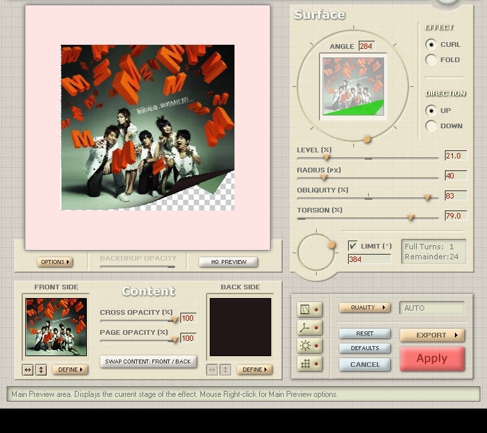Screen dimensions: 487x433
Task: Open the back side Define menu
Action: [255, 370]
